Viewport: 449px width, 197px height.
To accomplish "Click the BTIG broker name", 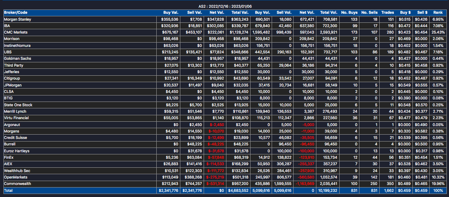I will pyautogui.click(x=8, y=98).
